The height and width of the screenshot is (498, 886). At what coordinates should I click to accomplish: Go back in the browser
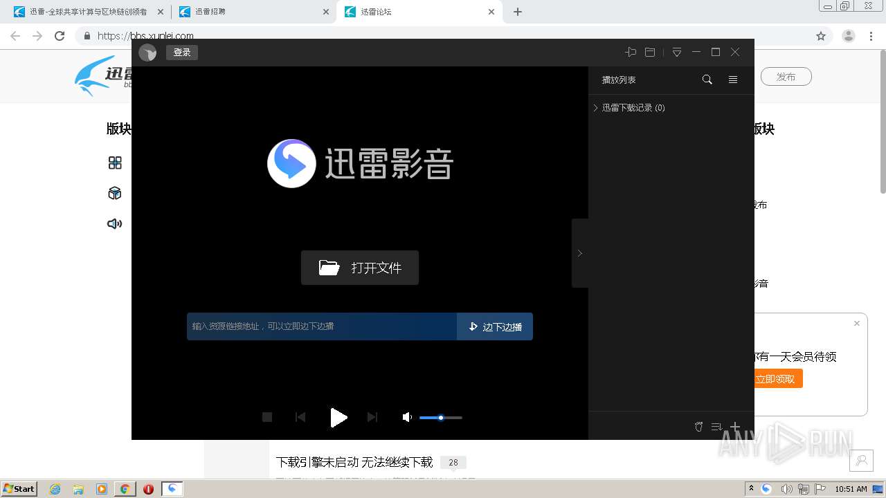(x=15, y=36)
